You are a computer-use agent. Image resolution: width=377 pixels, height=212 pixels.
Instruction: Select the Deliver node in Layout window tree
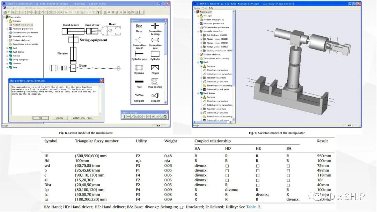16,56
